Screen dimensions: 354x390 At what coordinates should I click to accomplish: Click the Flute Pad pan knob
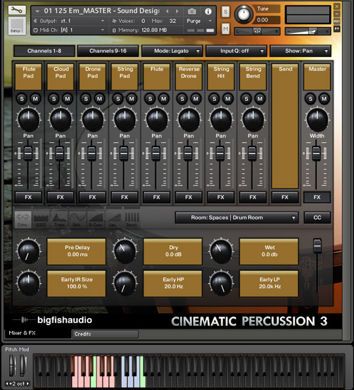tap(28, 120)
